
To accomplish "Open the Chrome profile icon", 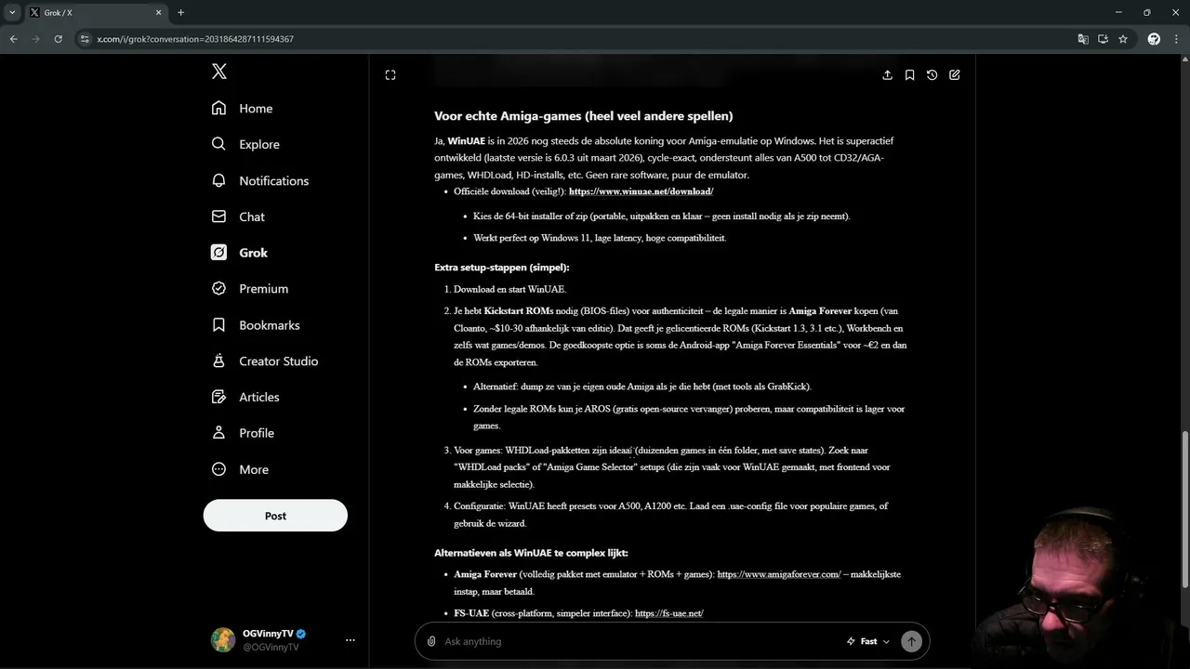I will (x=1154, y=39).
